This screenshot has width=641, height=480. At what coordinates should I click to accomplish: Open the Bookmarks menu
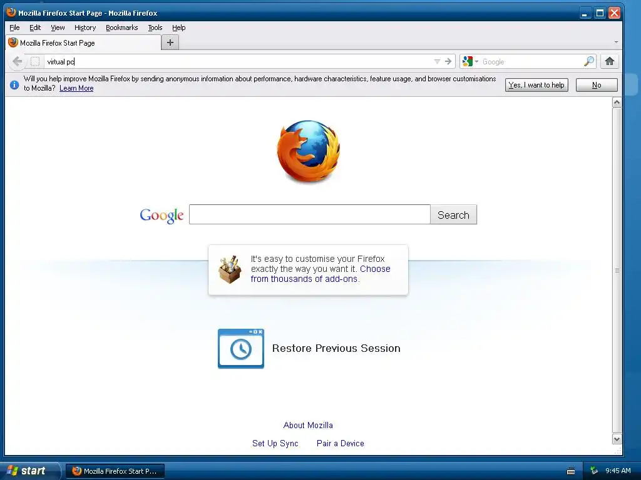[122, 27]
